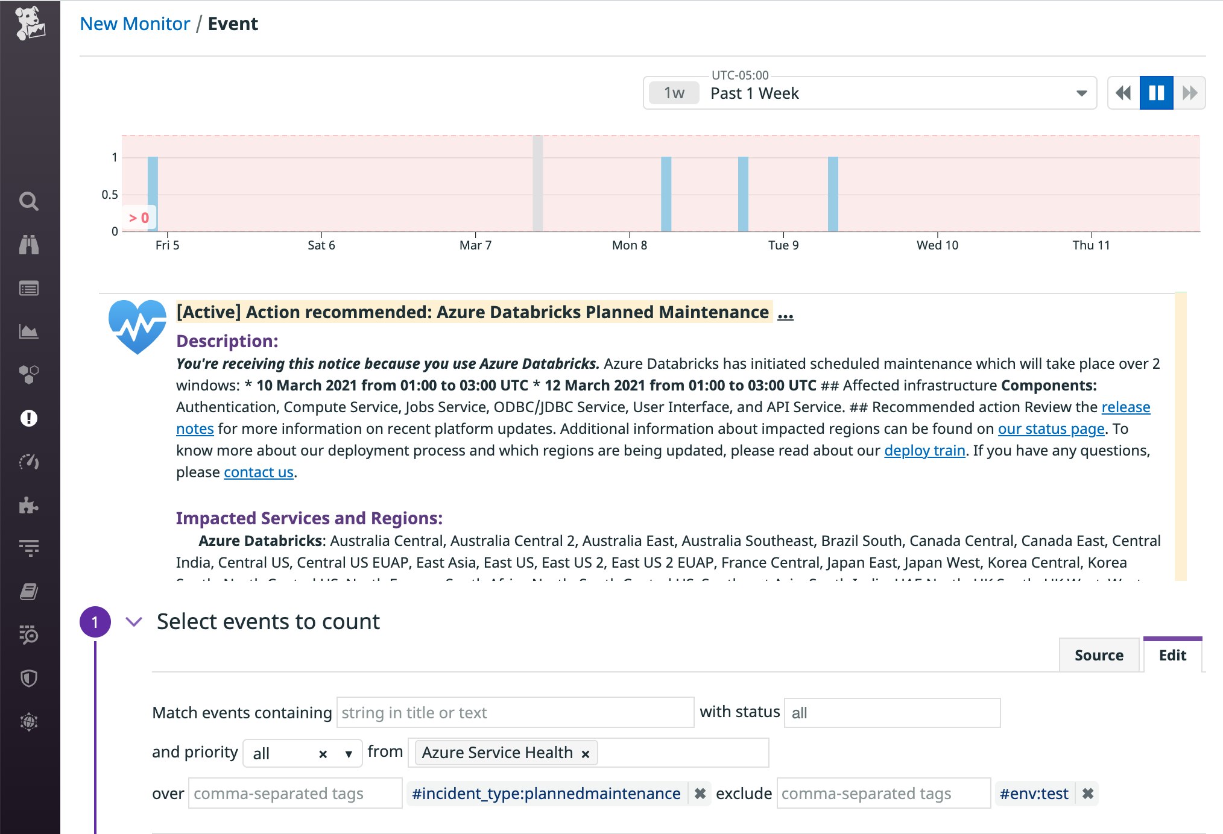1223x834 pixels.
Task: Open Dashboards via the chart icon
Action: point(30,331)
